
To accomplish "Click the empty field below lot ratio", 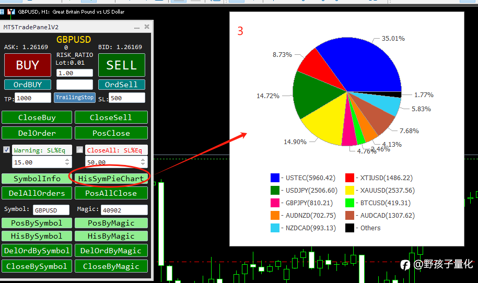I will pyautogui.click(x=75, y=85).
